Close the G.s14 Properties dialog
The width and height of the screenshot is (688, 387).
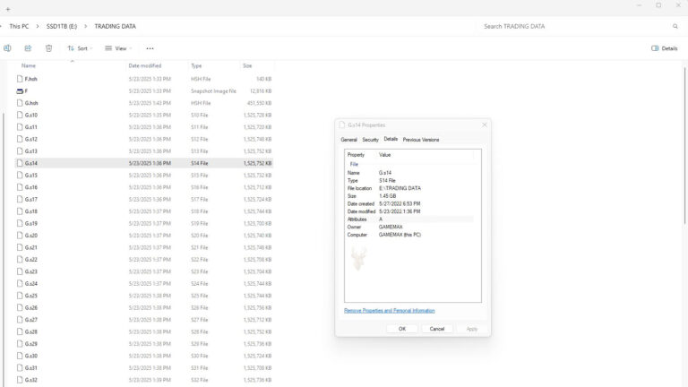coord(485,125)
